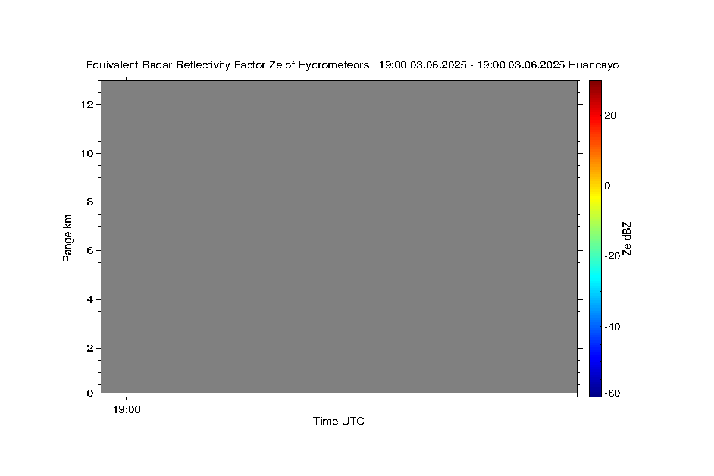Click the 'Time UTC' axis title
Screen dimensions: 714x476
click(339, 421)
